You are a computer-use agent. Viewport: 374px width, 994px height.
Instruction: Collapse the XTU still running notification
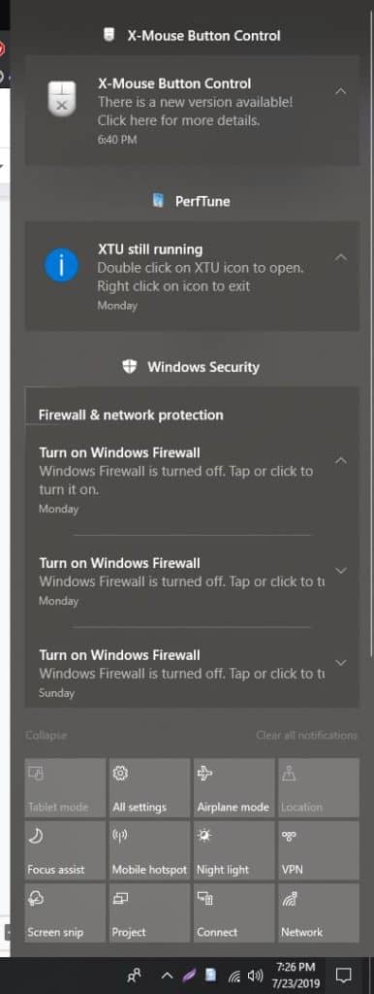[340, 257]
